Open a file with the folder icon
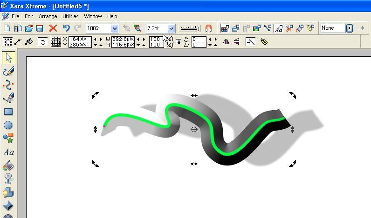 pos(29,28)
